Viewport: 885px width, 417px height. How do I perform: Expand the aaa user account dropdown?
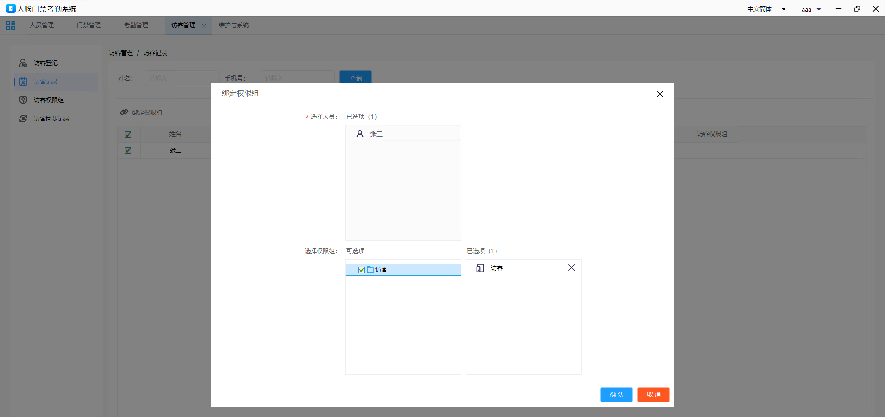tap(811, 9)
